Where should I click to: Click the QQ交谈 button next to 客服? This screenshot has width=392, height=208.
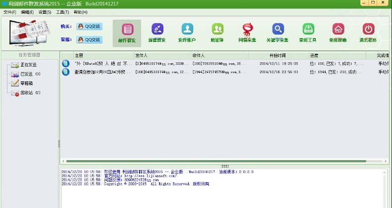tap(89, 40)
